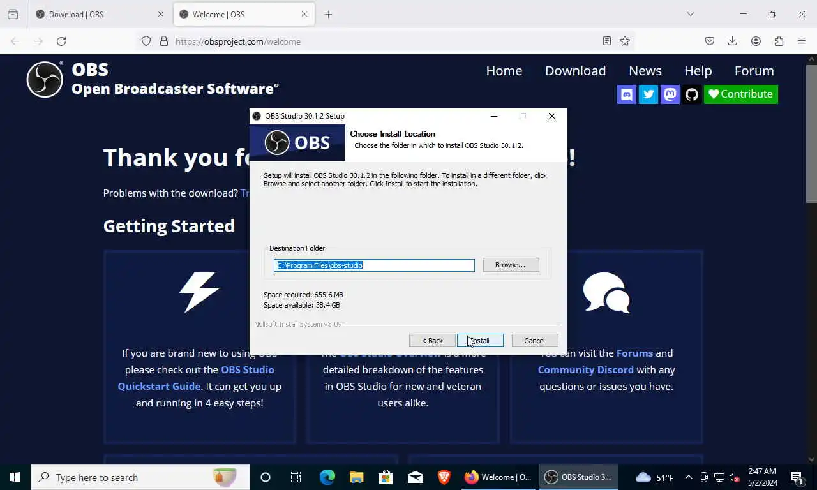Viewport: 817px width, 490px height.
Task: Open the Forums link
Action: click(x=634, y=353)
